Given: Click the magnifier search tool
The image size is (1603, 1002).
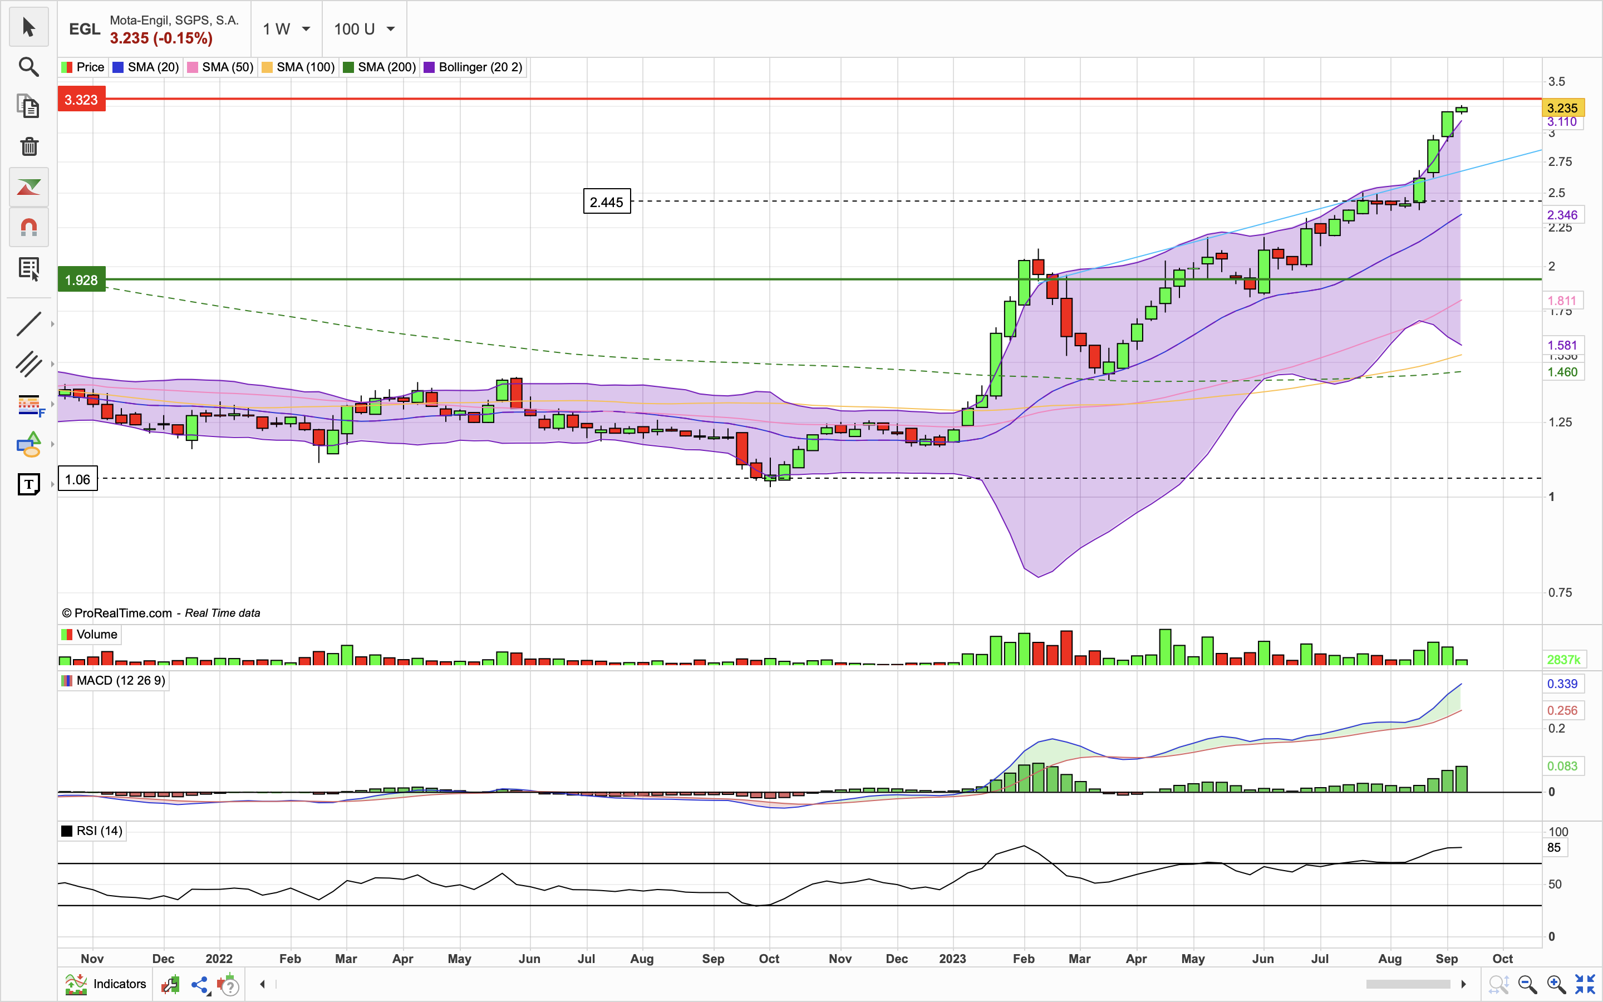Looking at the screenshot, I should coord(28,66).
